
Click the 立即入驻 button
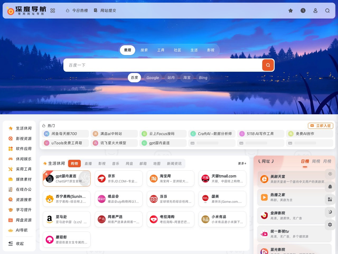click(321, 126)
